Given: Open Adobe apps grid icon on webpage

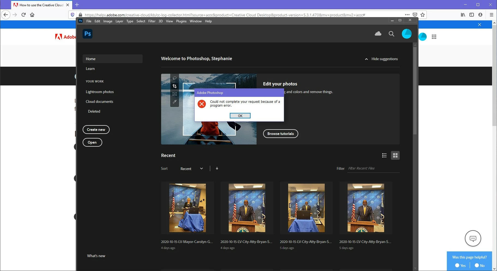Looking at the screenshot, I should pyautogui.click(x=434, y=37).
